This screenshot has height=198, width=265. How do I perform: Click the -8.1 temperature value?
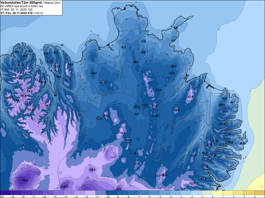[x=123, y=47]
